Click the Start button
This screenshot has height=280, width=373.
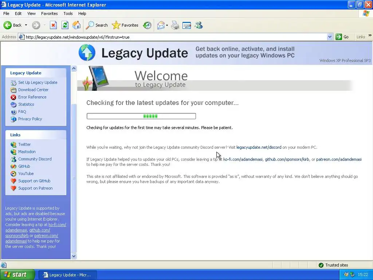(x=17, y=275)
